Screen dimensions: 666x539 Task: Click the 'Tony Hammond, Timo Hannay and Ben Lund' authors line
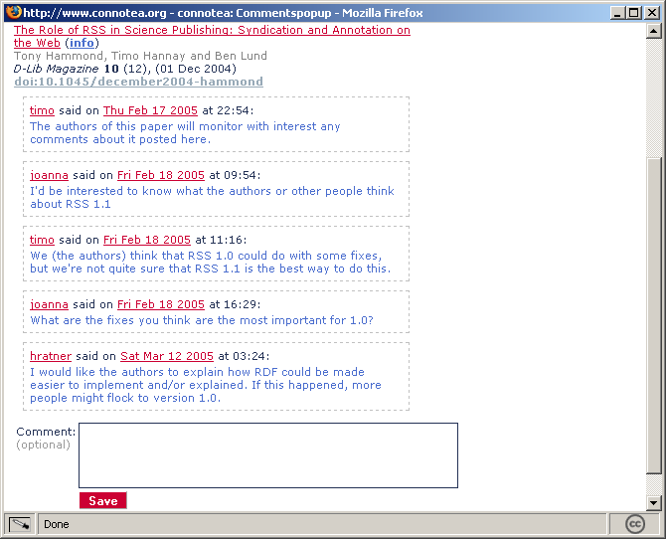pos(140,56)
